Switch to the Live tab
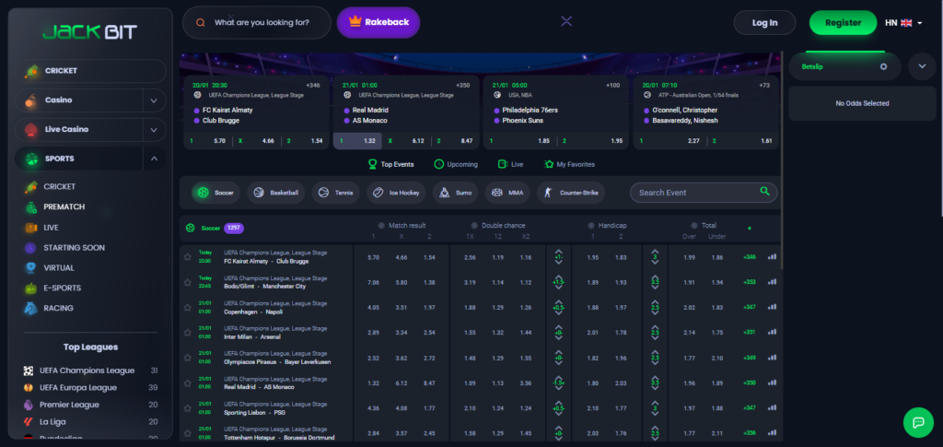This screenshot has width=943, height=447. (510, 164)
